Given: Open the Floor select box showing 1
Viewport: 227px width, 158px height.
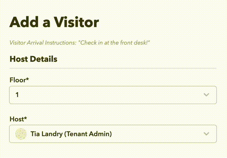Looking at the screenshot, I should [x=113, y=95].
